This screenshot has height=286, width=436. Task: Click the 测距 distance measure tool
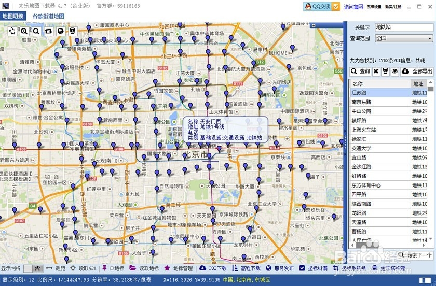(56, 268)
